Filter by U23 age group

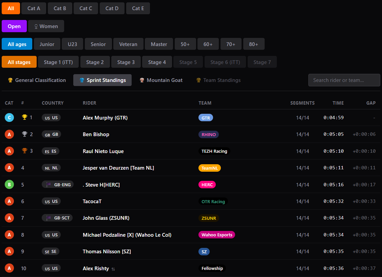pyautogui.click(x=72, y=44)
